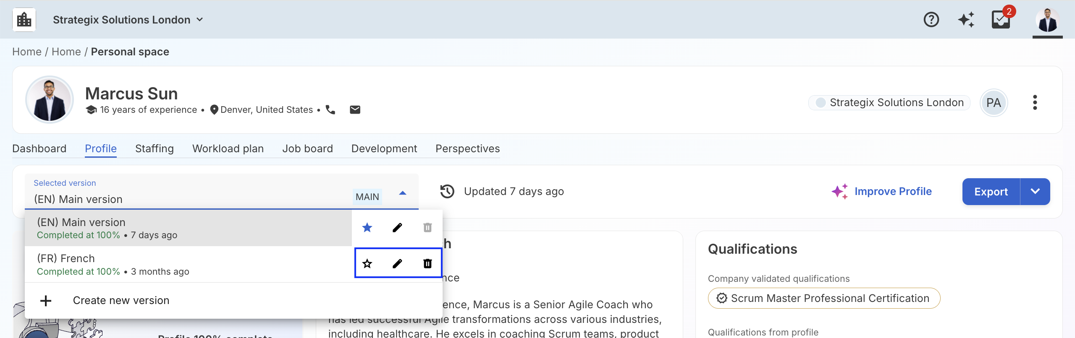Click the AI sparkle icon in header
Screen dimensions: 1075x338
(966, 20)
